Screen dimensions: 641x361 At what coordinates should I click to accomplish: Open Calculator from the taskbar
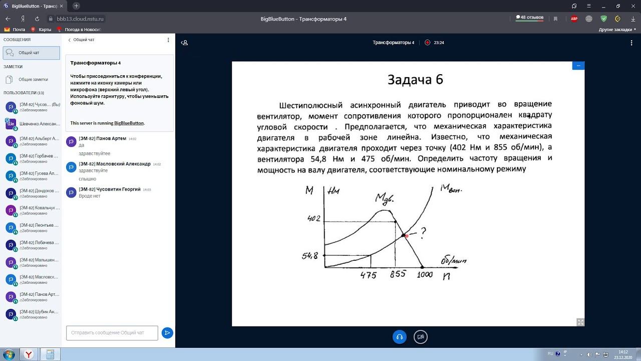50,354
